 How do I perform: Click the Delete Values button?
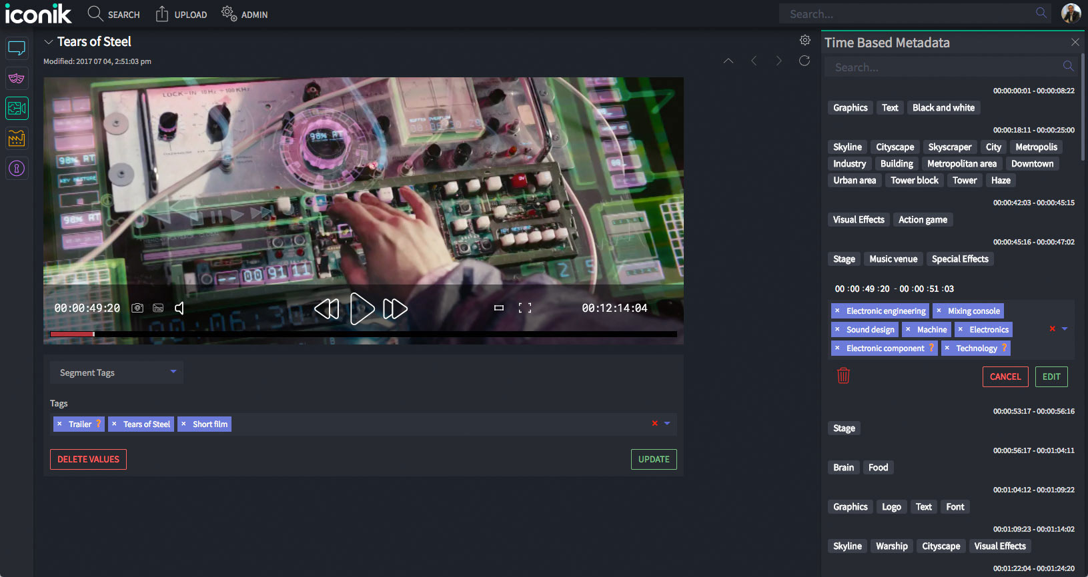(88, 459)
